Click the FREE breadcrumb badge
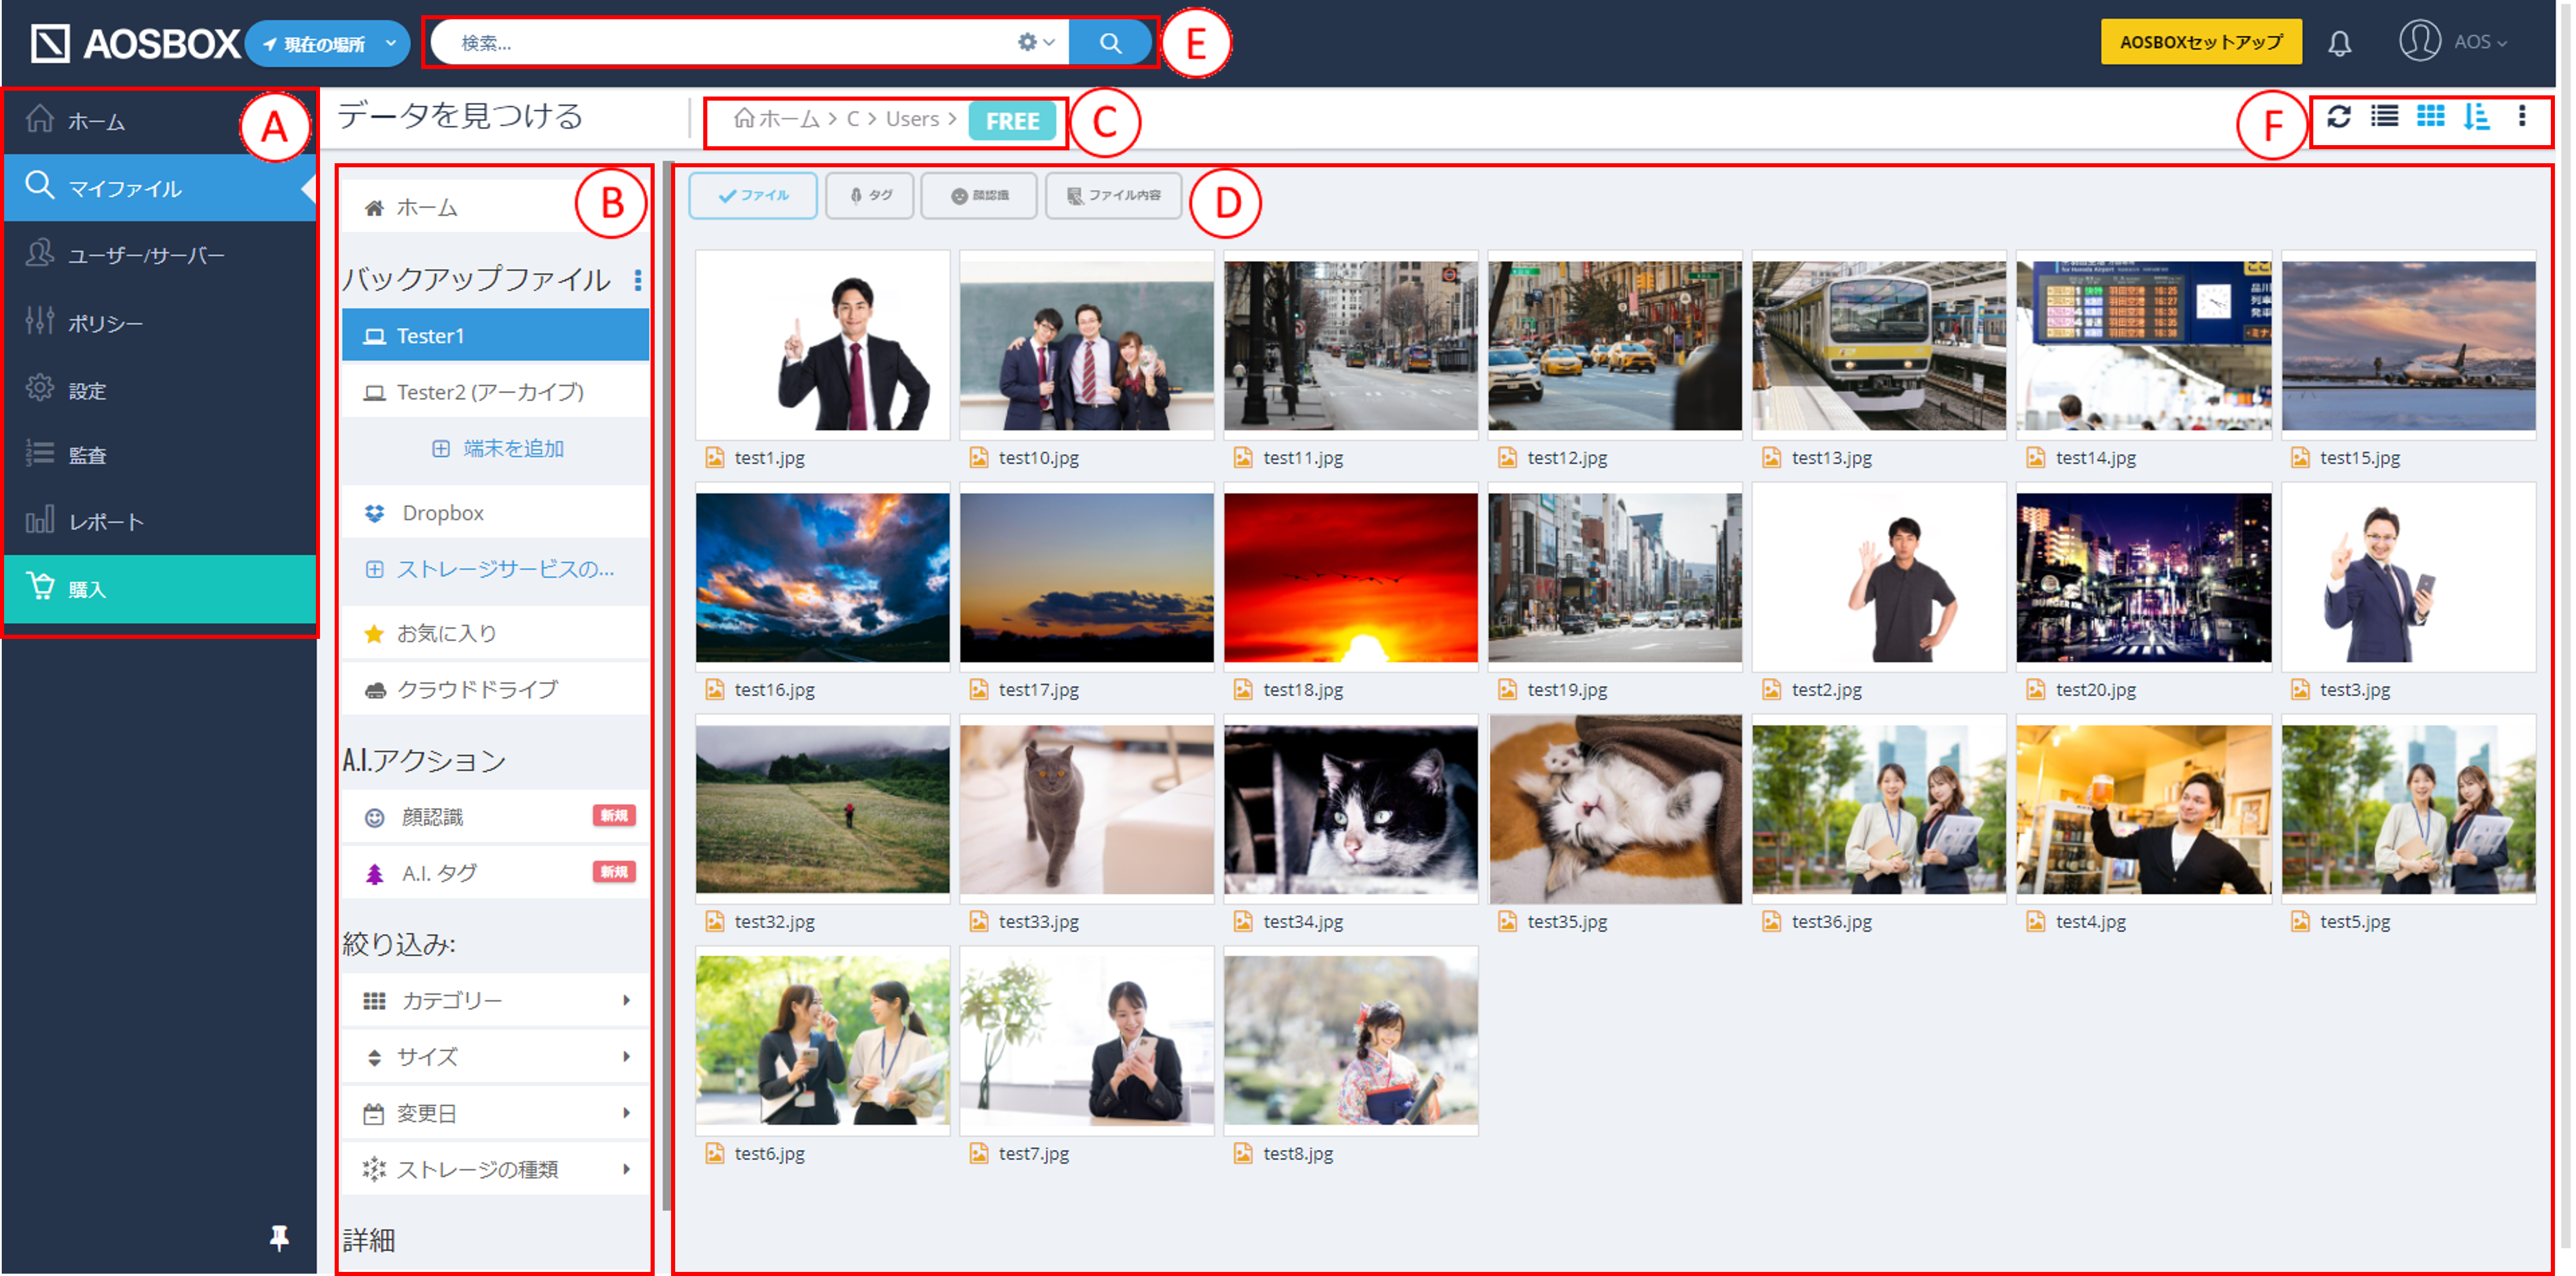This screenshot has width=2576, height=1276. tap(1012, 121)
